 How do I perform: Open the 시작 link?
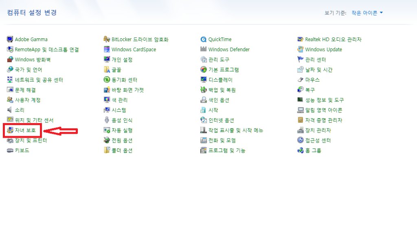click(x=213, y=110)
